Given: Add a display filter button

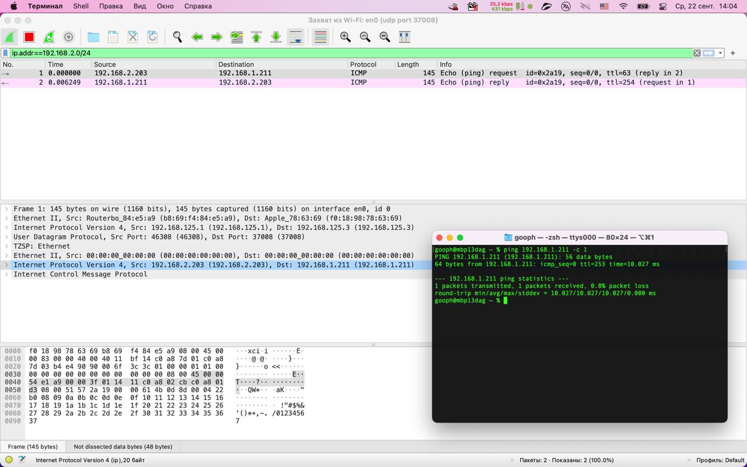Looking at the screenshot, I should pyautogui.click(x=733, y=53).
